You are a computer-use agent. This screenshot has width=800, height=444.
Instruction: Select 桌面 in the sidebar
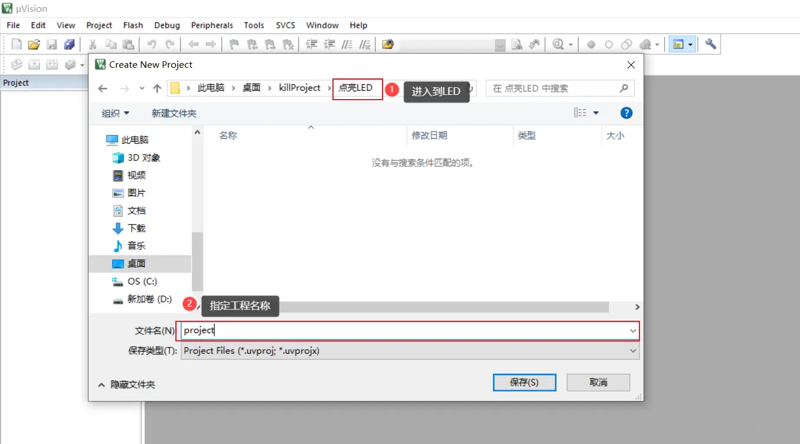(x=136, y=264)
